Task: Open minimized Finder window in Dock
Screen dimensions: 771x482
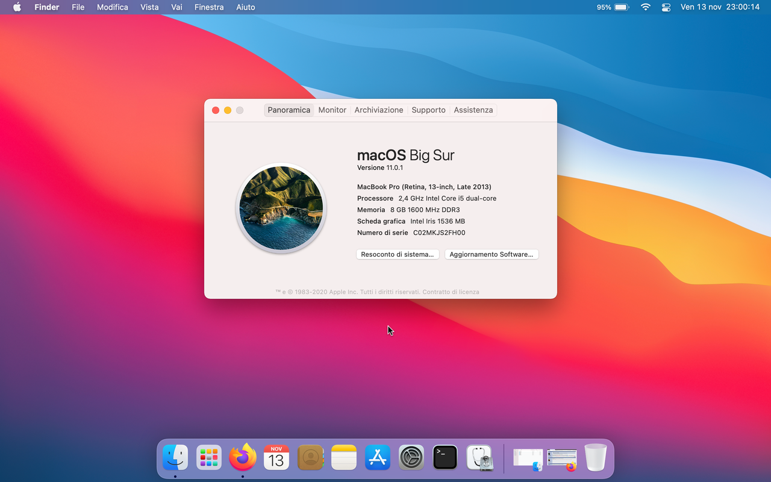Action: [x=528, y=459]
